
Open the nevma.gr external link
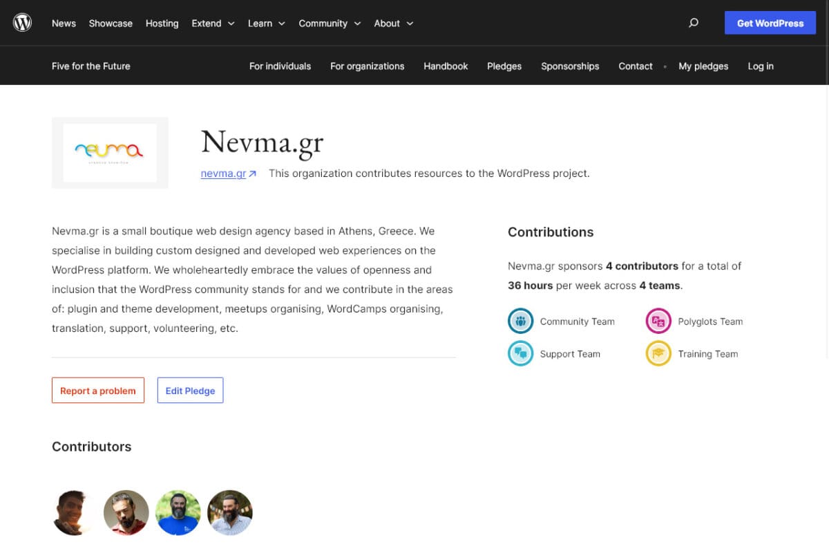229,174
